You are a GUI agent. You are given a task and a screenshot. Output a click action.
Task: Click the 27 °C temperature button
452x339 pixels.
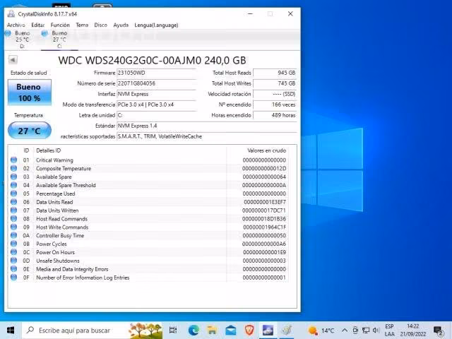pyautogui.click(x=30, y=131)
